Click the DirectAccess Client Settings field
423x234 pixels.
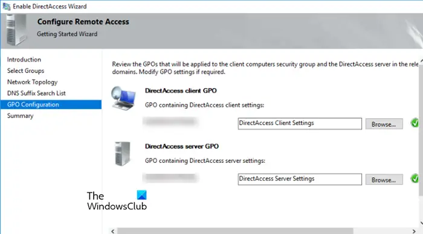click(300, 124)
